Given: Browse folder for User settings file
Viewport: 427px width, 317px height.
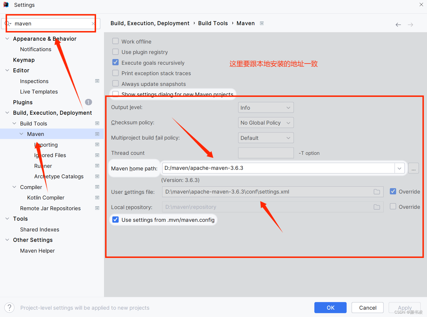Looking at the screenshot, I should point(377,192).
